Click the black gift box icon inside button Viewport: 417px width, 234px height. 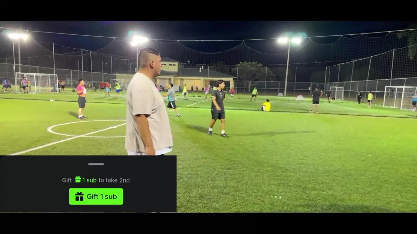click(x=79, y=197)
